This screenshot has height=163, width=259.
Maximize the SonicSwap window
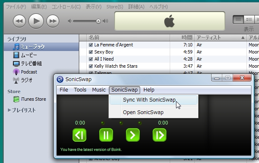[x=228, y=78]
